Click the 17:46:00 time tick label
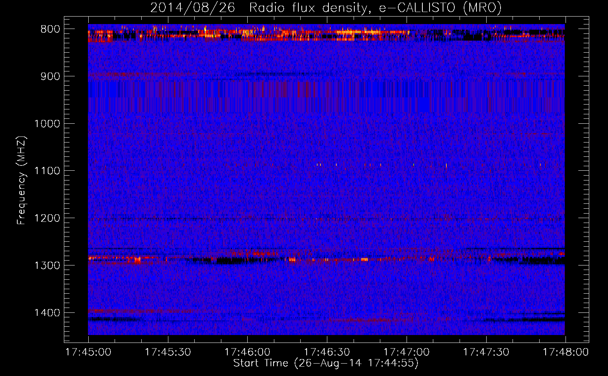The height and width of the screenshot is (376, 608). [x=247, y=352]
